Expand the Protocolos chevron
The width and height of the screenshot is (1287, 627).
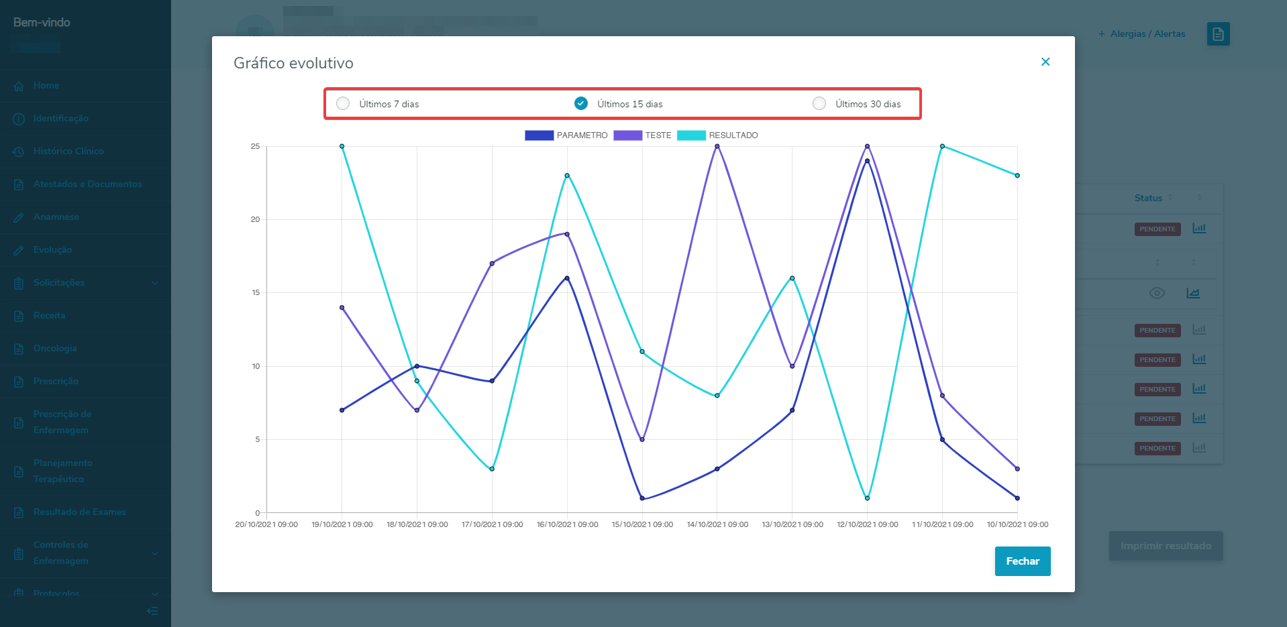(155, 593)
